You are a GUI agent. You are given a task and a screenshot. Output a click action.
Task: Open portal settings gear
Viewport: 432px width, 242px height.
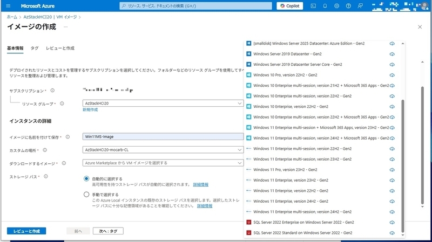336,6
